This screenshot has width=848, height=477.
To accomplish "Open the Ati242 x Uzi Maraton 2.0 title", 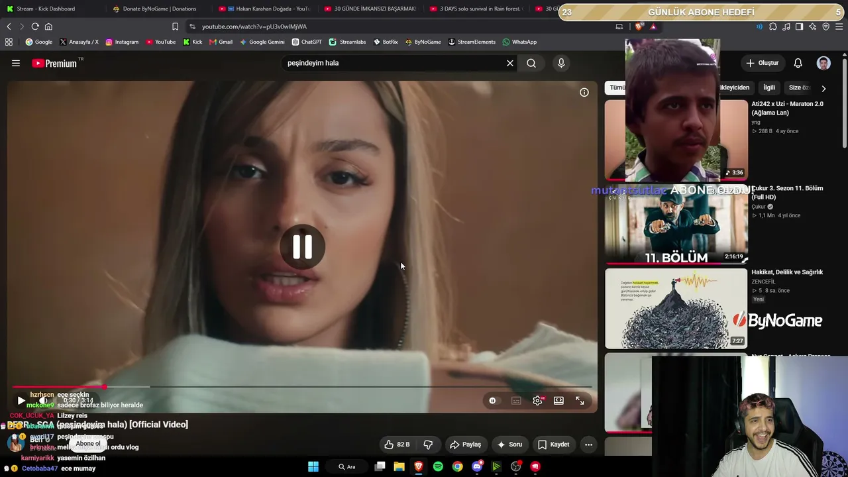I will [787, 108].
